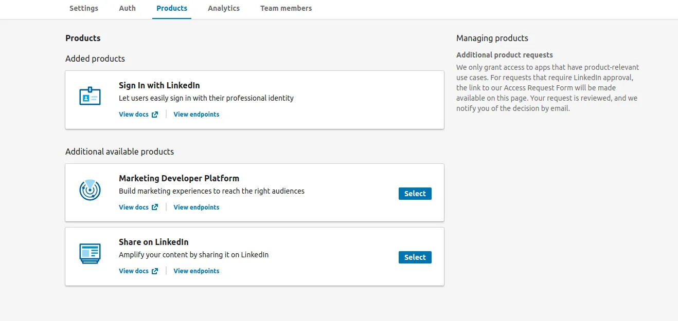View endpoints for Share on LinkedIn
The image size is (678, 321).
coord(197,271)
